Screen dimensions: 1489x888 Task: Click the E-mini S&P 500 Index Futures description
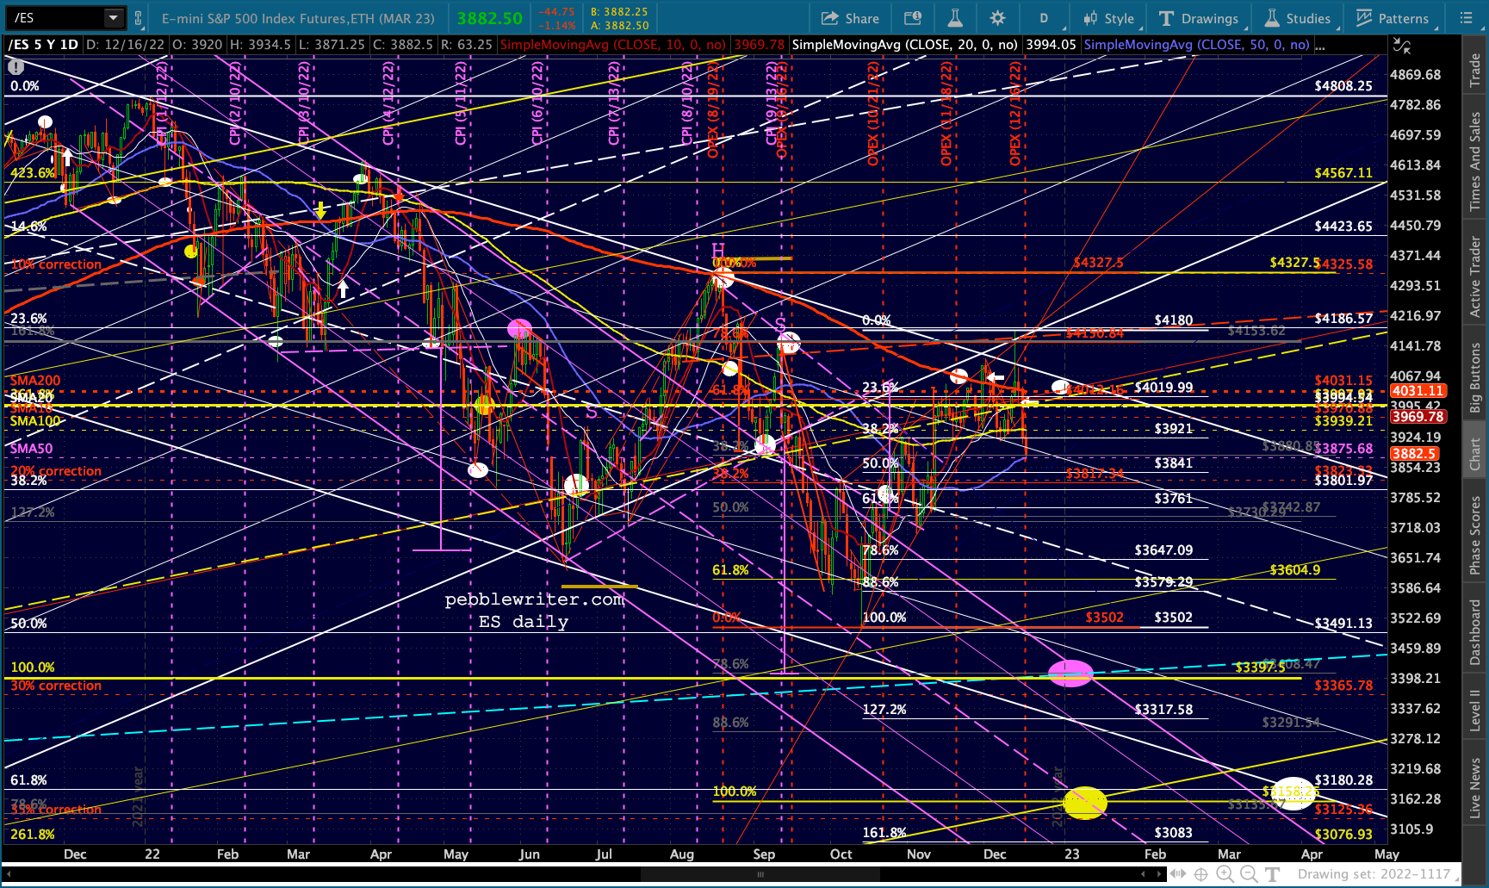pyautogui.click(x=298, y=18)
